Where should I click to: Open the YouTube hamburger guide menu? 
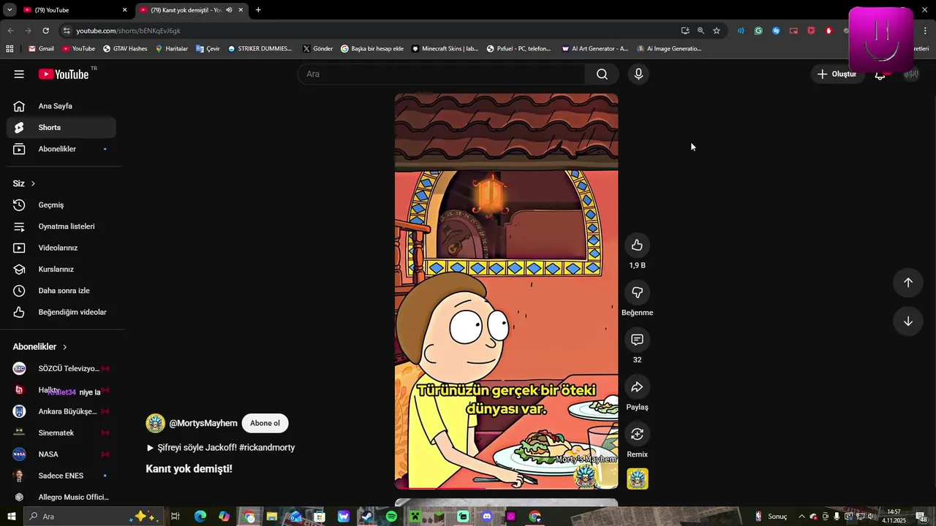pyautogui.click(x=19, y=74)
